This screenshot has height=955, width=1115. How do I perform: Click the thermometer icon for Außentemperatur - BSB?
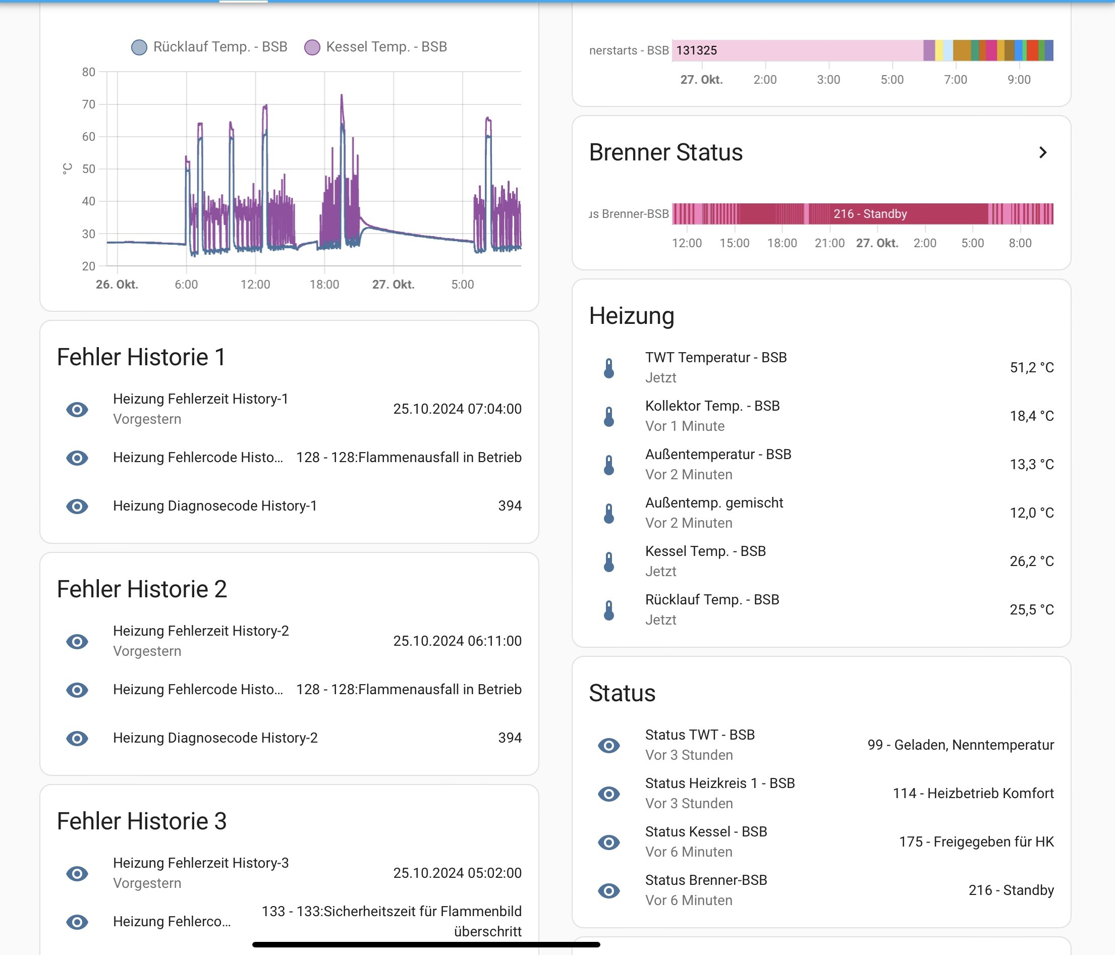608,465
